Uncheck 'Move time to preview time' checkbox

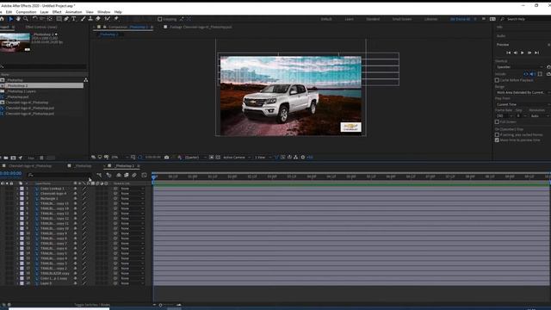click(497, 139)
